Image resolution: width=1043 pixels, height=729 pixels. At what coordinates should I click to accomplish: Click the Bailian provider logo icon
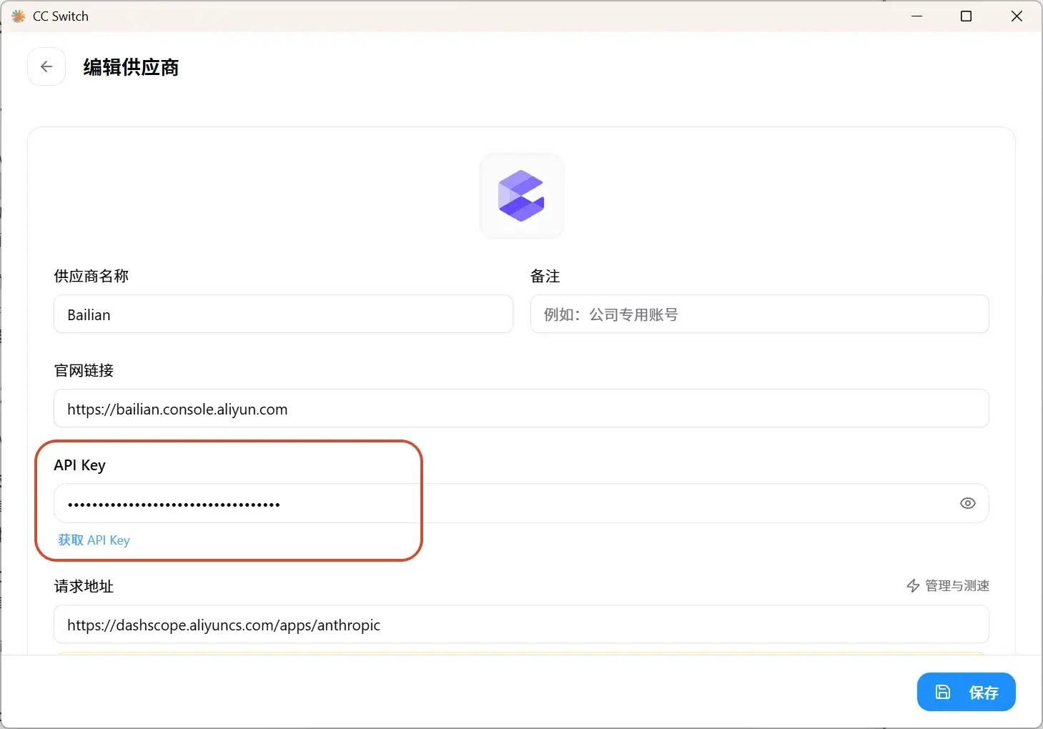(521, 196)
